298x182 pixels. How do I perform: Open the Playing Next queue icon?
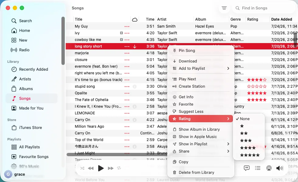tap(258, 168)
